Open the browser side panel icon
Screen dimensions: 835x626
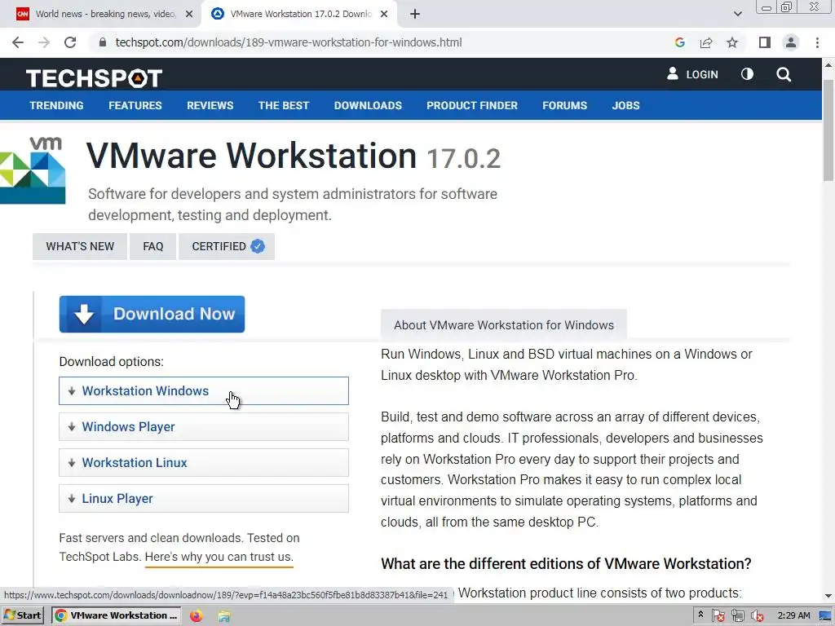coord(765,42)
